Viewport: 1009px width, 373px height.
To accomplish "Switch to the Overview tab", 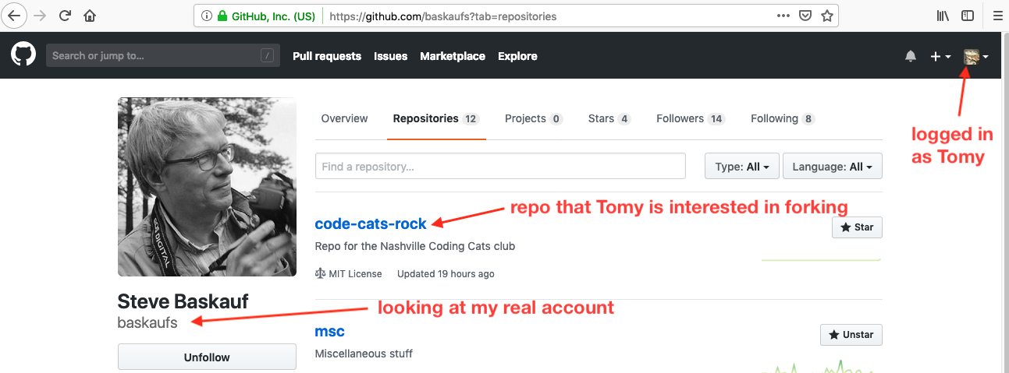I will [x=344, y=118].
